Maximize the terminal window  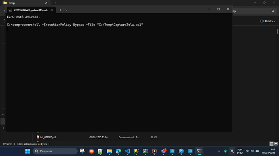coord(218,9)
